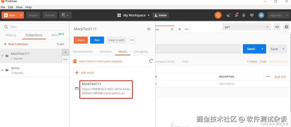Open notifications bell icon
Image resolution: width=291 pixels, height=127 pixels.
click(x=244, y=15)
